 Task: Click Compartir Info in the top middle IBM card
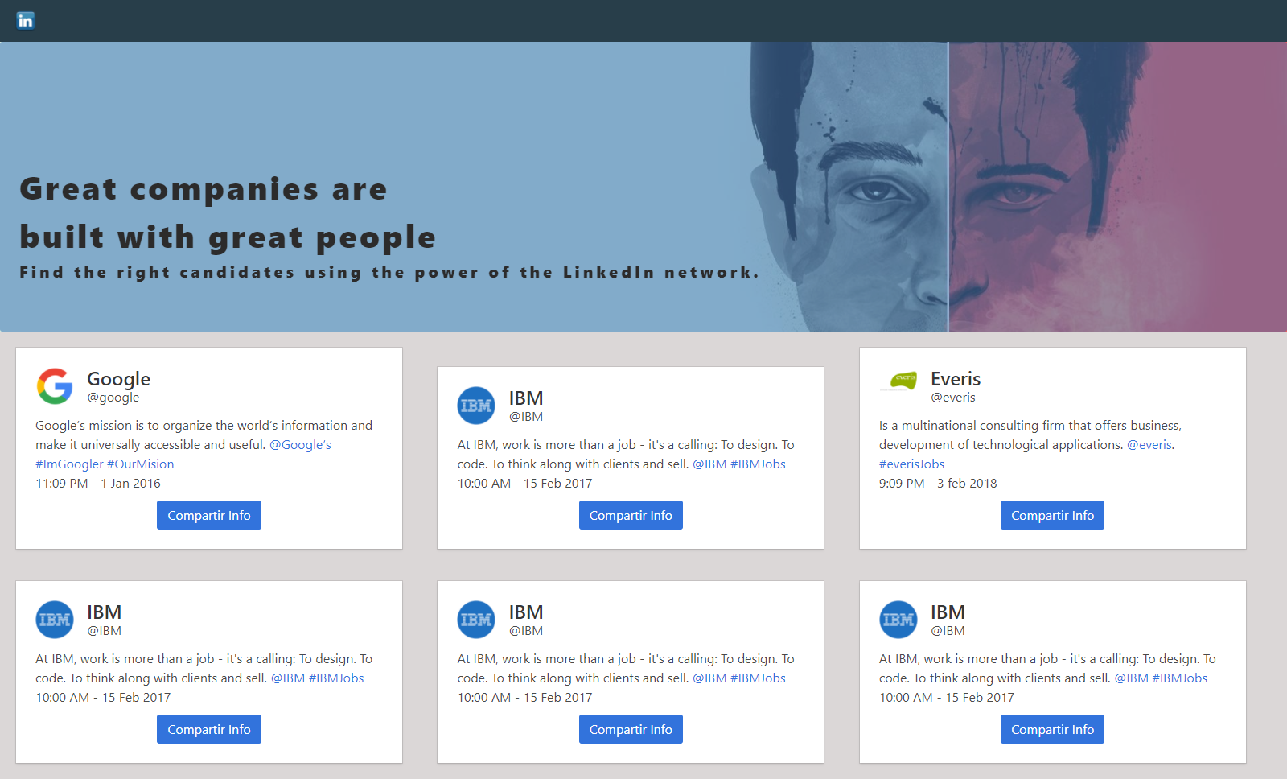[x=631, y=515]
